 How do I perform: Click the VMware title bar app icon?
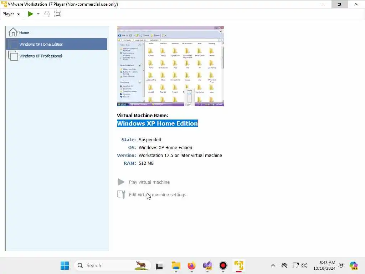4,4
